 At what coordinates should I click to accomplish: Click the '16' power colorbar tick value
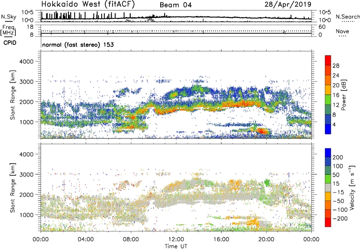(x=336, y=95)
